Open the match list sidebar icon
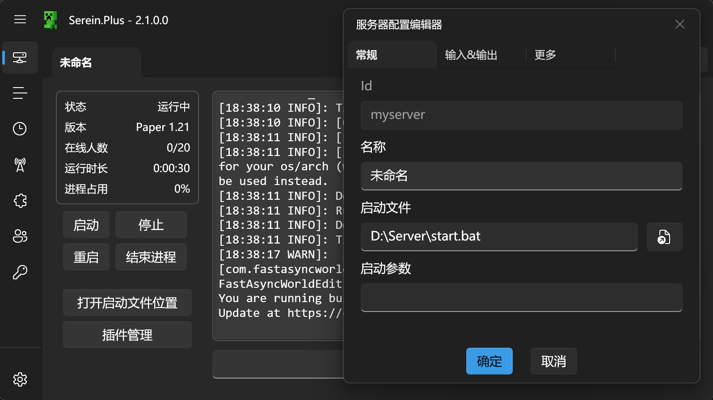The width and height of the screenshot is (713, 400). [x=20, y=93]
